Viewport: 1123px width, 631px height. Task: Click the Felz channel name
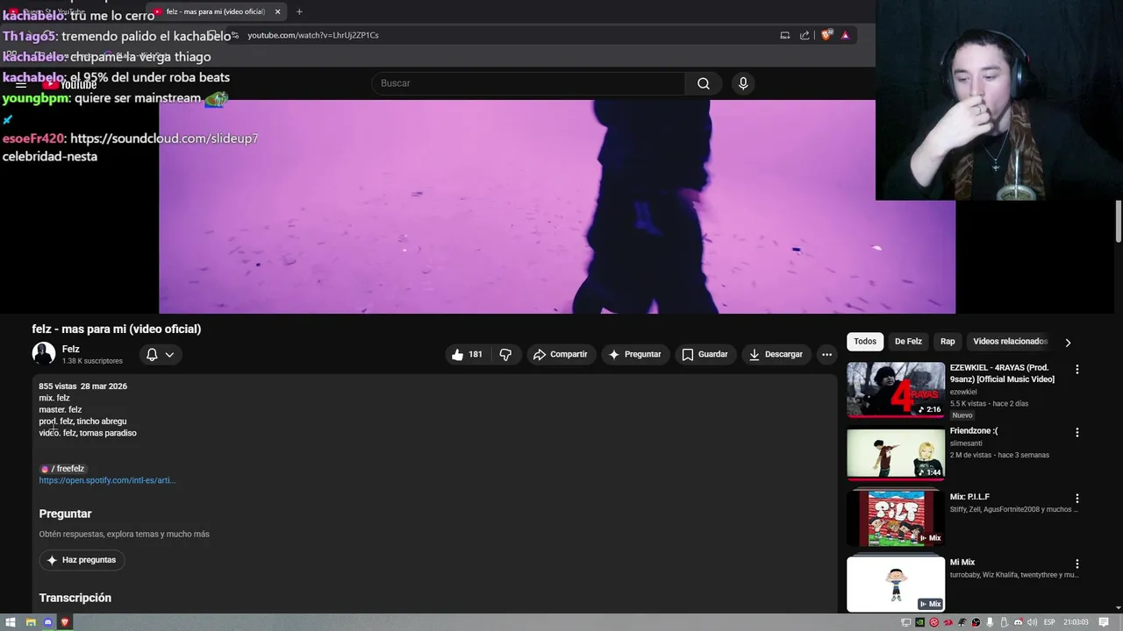click(71, 349)
